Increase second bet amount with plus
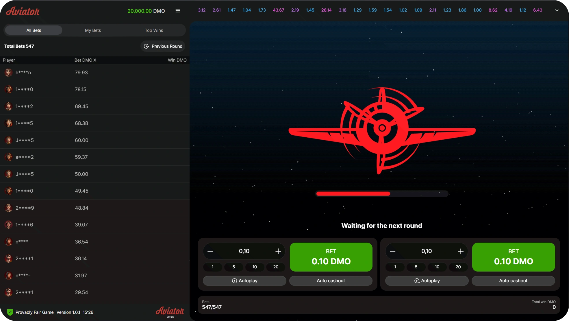 click(x=461, y=251)
